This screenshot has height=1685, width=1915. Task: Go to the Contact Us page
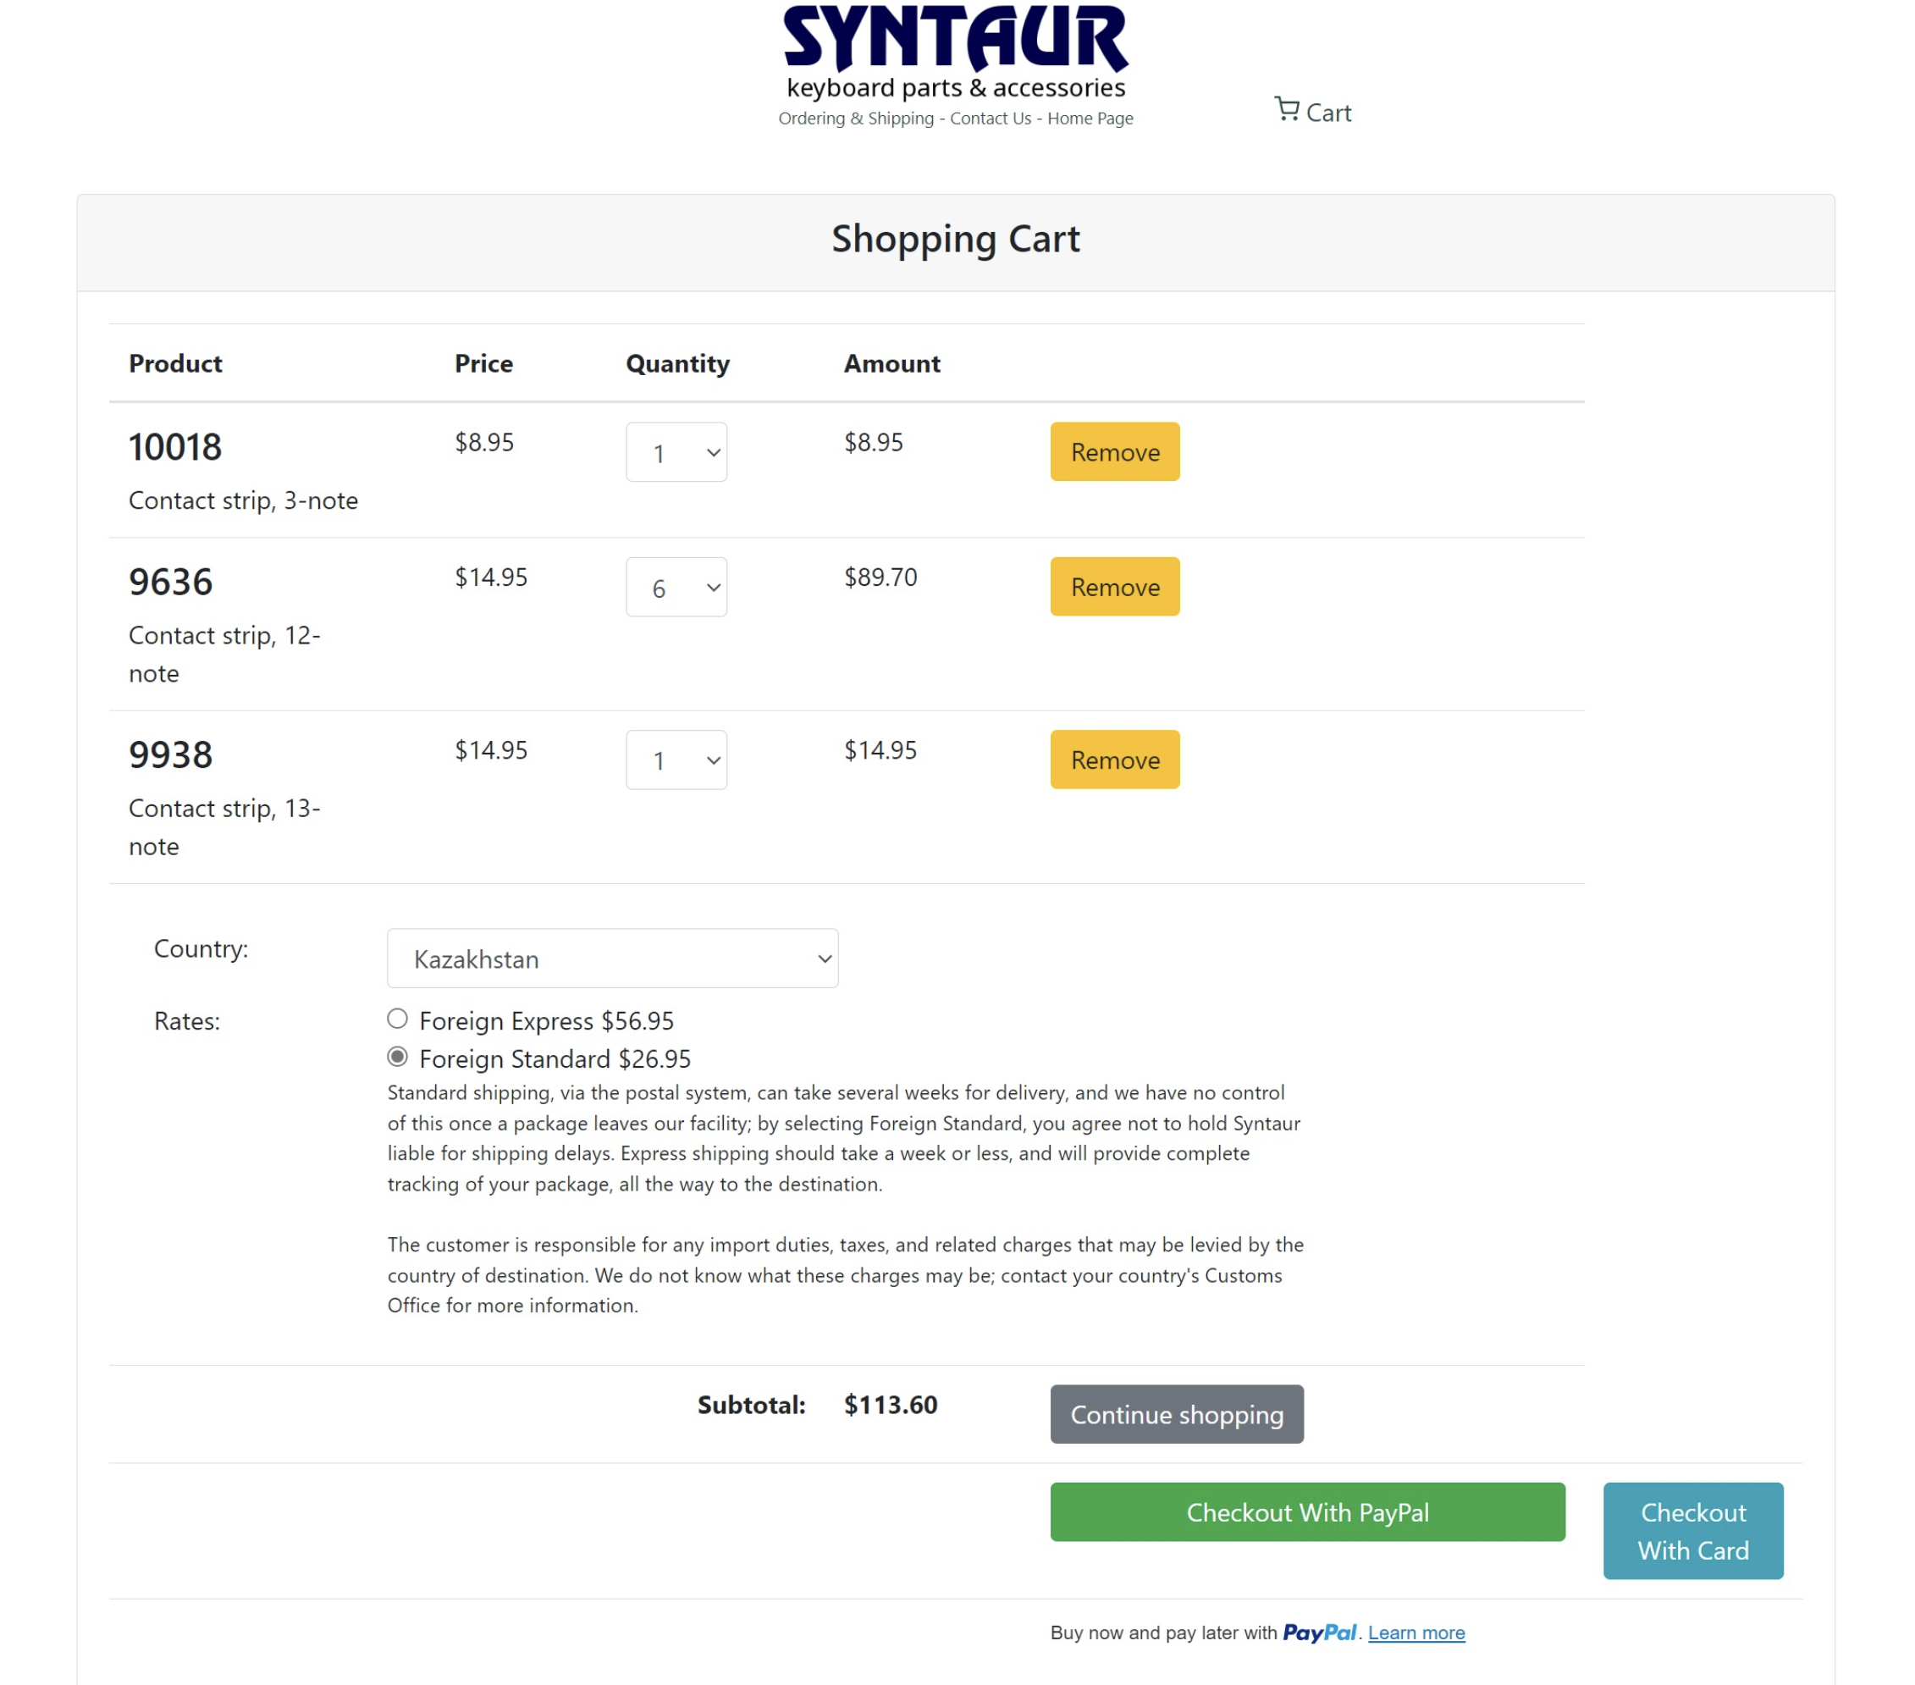coord(990,119)
